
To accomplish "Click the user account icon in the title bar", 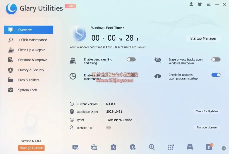I will click(x=191, y=4).
